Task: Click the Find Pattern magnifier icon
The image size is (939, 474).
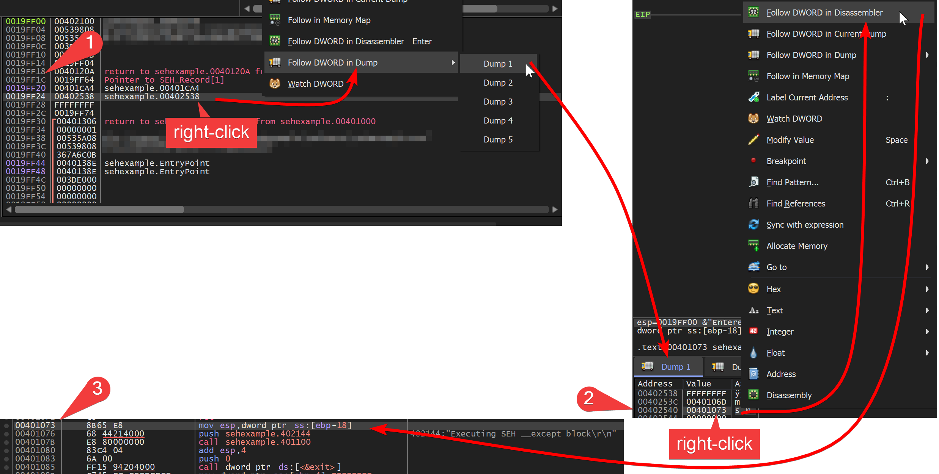Action: tap(753, 182)
